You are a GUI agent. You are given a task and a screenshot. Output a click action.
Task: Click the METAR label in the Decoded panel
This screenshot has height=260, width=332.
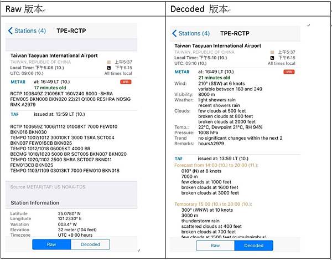pos(182,72)
